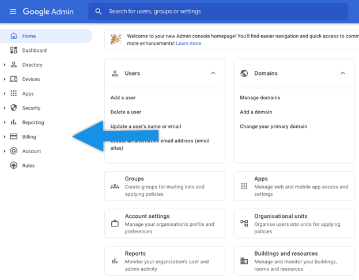
Task: Open Directory label in the sidebar
Action: [x=32, y=65]
